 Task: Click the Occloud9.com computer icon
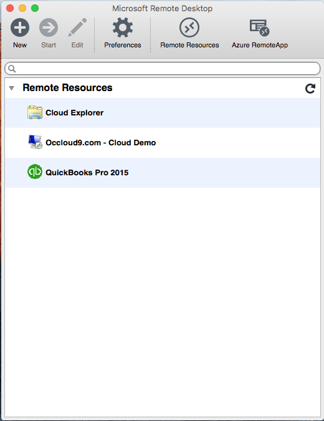(35, 142)
